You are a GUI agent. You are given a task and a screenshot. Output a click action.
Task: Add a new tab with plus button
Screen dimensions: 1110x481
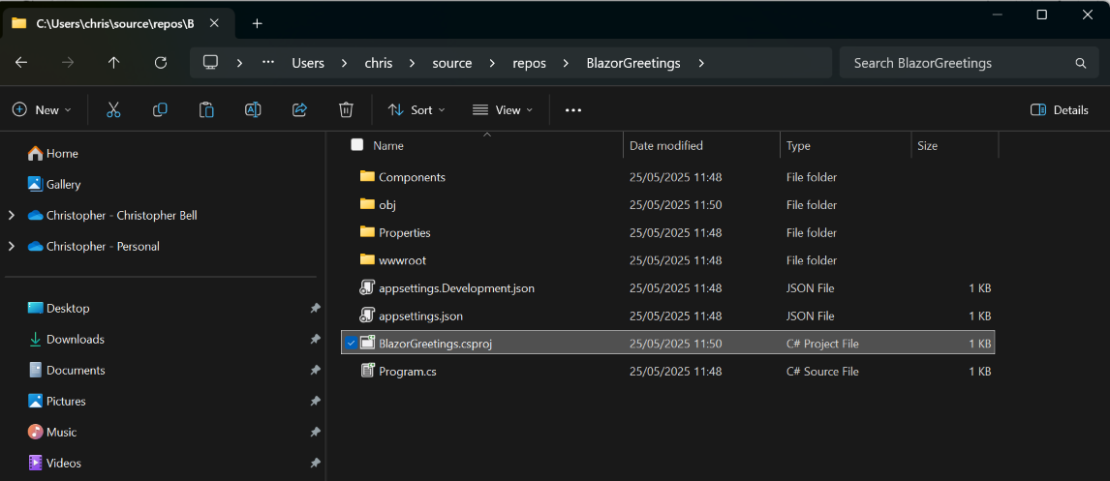click(x=257, y=23)
